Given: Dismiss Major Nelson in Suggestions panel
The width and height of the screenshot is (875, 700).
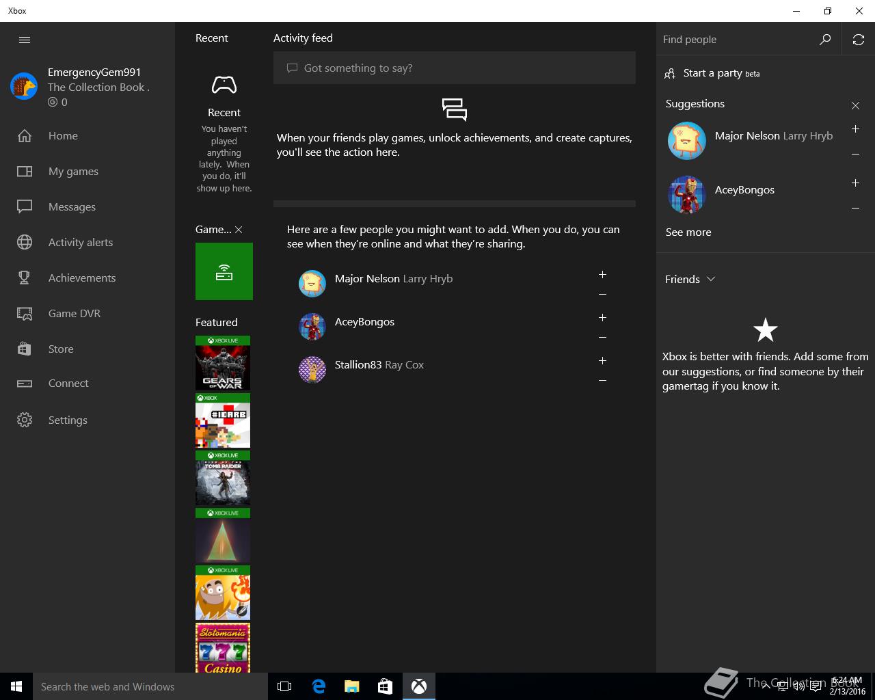Looking at the screenshot, I should (x=855, y=154).
